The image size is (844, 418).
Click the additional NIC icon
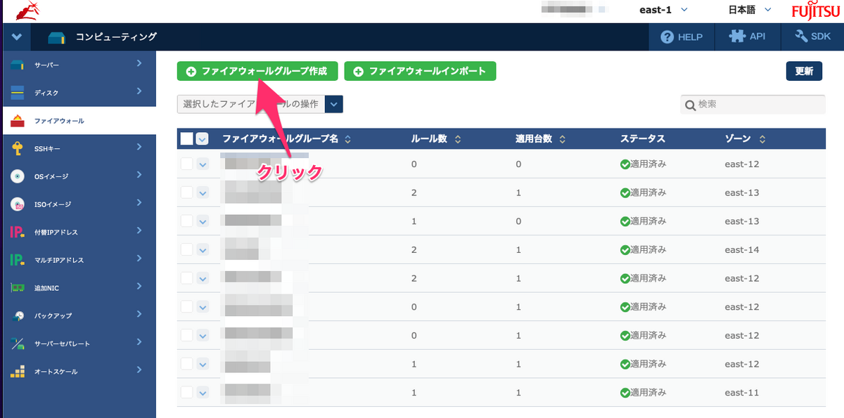pos(18,288)
